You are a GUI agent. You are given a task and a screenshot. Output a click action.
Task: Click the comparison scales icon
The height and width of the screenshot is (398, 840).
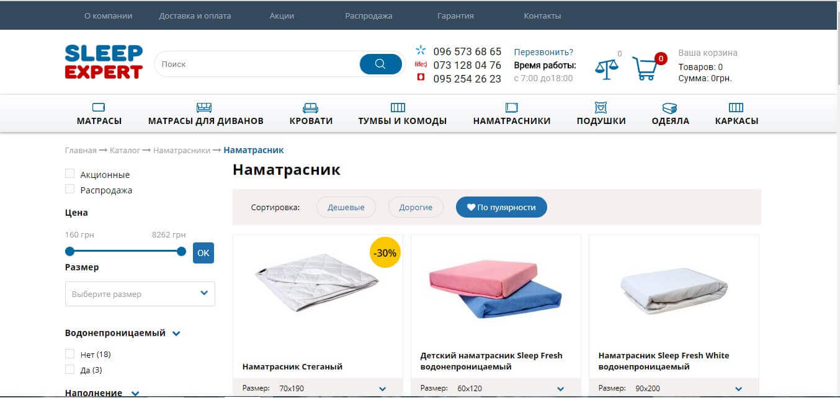[x=606, y=67]
